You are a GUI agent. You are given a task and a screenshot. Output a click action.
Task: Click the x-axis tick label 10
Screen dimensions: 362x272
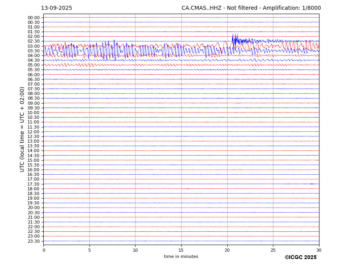click(135, 250)
